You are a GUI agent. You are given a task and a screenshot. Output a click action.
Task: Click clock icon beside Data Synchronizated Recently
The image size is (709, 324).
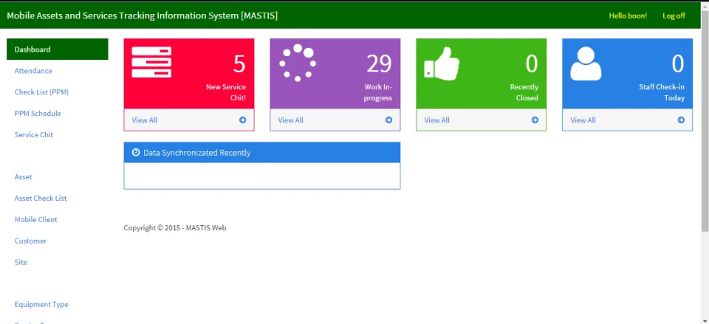click(136, 153)
